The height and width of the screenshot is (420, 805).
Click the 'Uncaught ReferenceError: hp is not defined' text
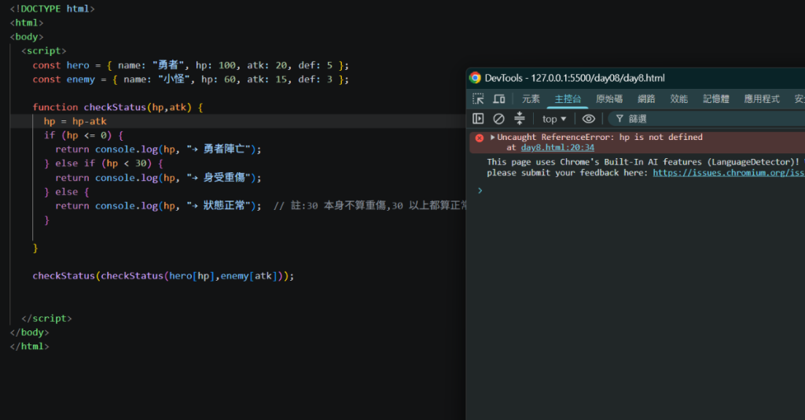pos(600,137)
